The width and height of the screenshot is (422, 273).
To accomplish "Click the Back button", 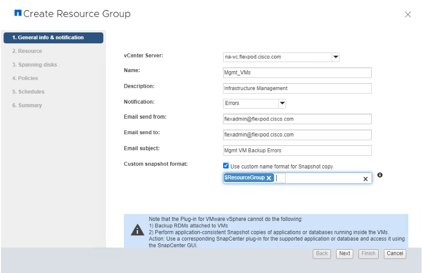I will pyautogui.click(x=322, y=254).
